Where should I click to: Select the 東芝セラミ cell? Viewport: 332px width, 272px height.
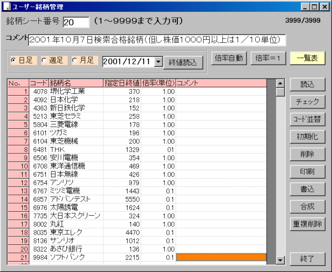point(76,116)
